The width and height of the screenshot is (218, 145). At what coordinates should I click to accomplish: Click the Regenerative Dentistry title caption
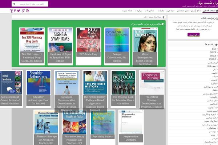[x=131, y=138]
